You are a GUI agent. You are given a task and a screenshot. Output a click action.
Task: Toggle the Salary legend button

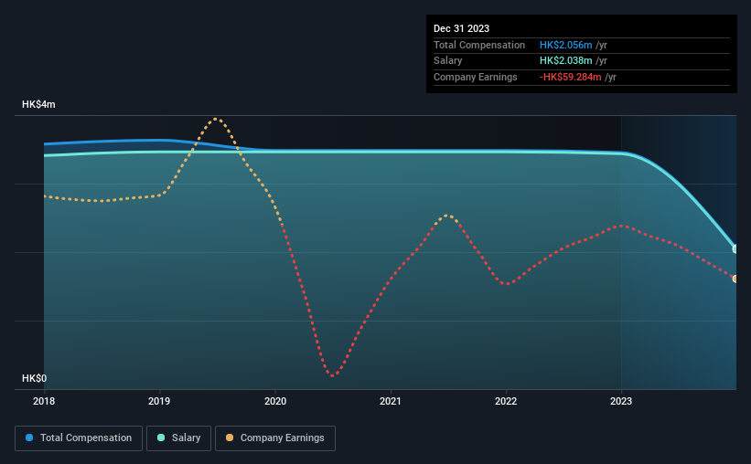pos(178,438)
